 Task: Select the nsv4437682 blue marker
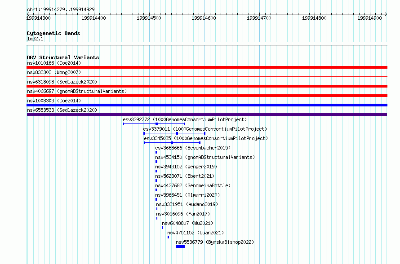point(156,190)
